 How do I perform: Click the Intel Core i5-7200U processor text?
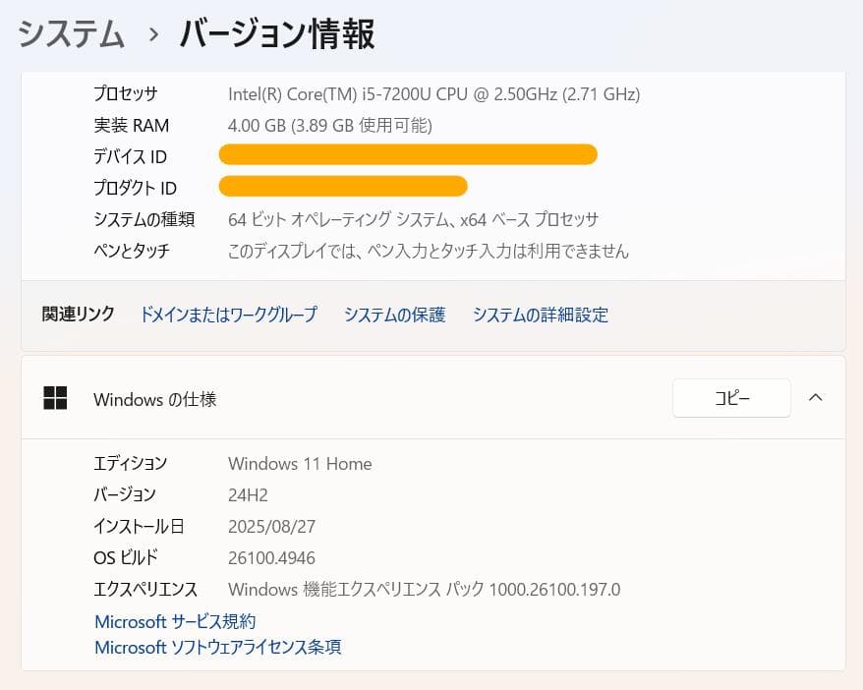432,94
